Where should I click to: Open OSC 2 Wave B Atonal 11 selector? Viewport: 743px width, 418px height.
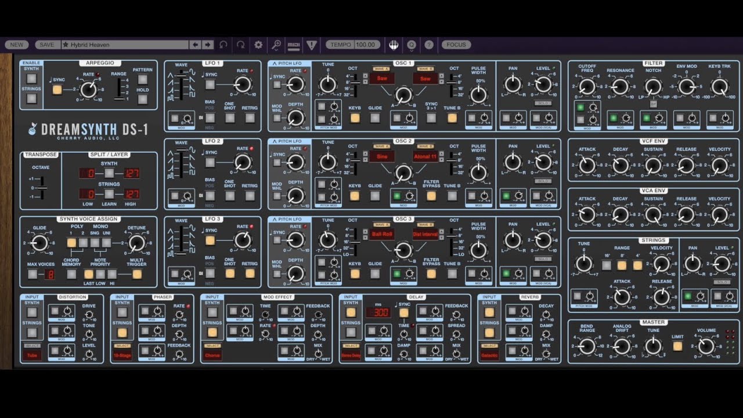pyautogui.click(x=425, y=157)
